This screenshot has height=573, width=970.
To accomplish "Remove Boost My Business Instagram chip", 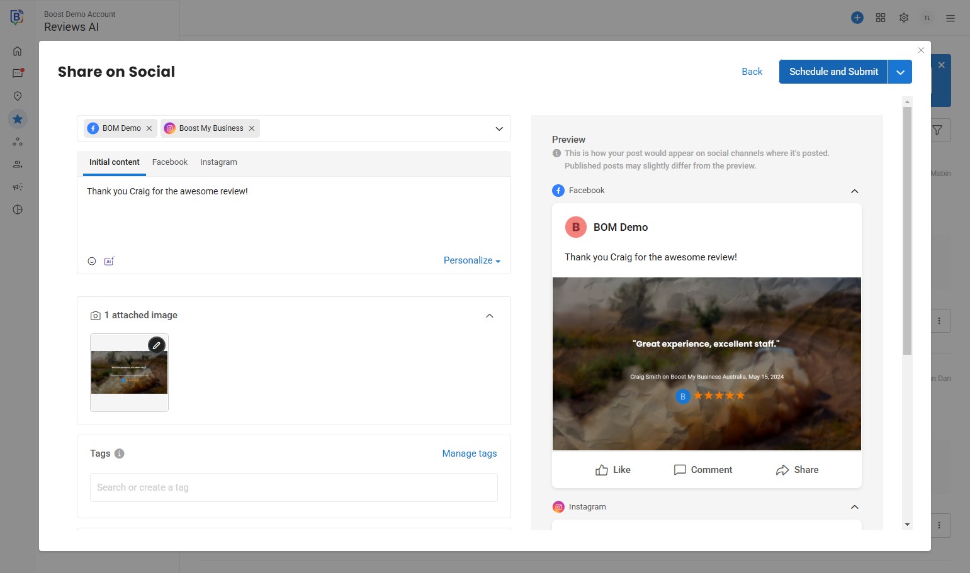I will coord(252,128).
